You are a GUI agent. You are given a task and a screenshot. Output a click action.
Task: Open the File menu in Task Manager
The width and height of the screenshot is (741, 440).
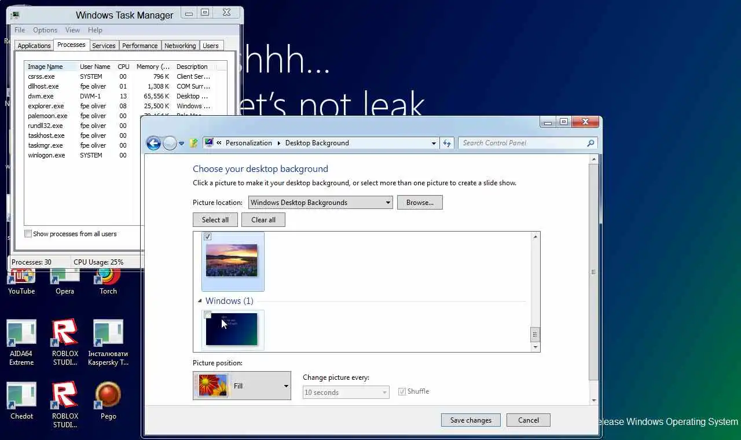20,30
